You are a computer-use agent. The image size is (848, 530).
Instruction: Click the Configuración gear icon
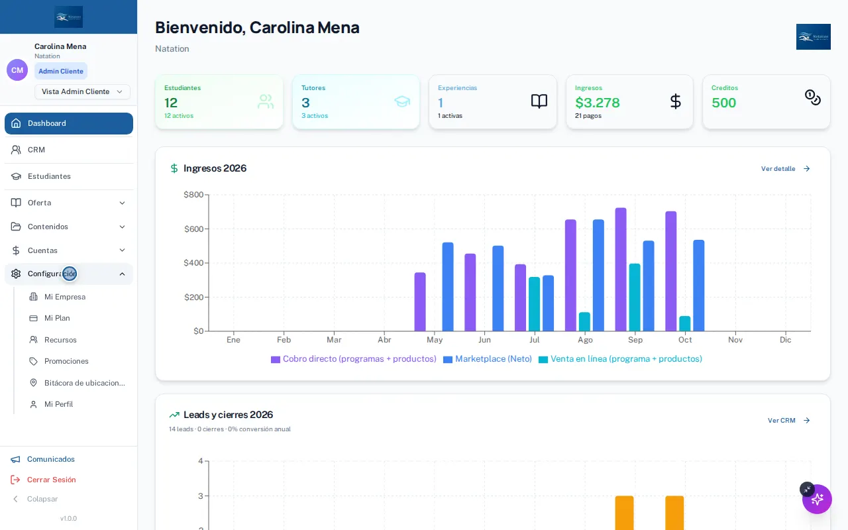click(16, 274)
